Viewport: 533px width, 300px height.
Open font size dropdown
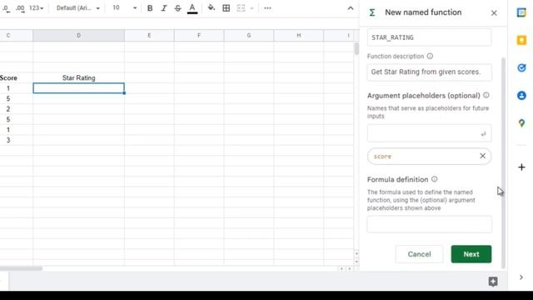point(135,8)
